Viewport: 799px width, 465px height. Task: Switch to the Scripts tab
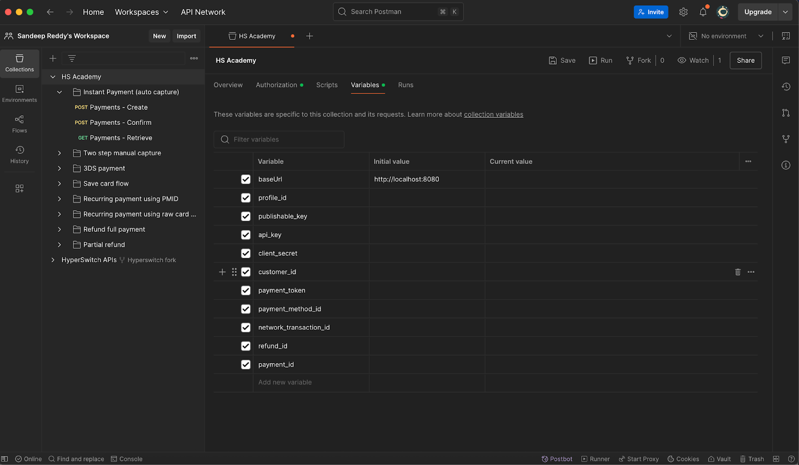click(327, 85)
